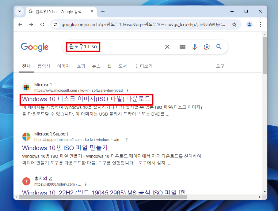
Task: Close the 윈도우10 iso Google tab
Action: tap(92, 11)
